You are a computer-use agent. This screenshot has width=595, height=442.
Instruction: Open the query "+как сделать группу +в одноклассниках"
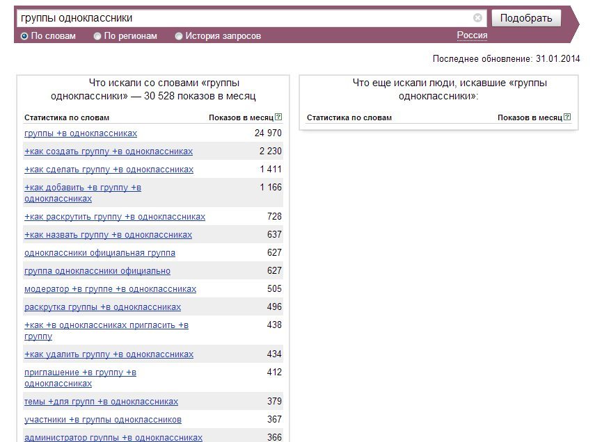109,170
